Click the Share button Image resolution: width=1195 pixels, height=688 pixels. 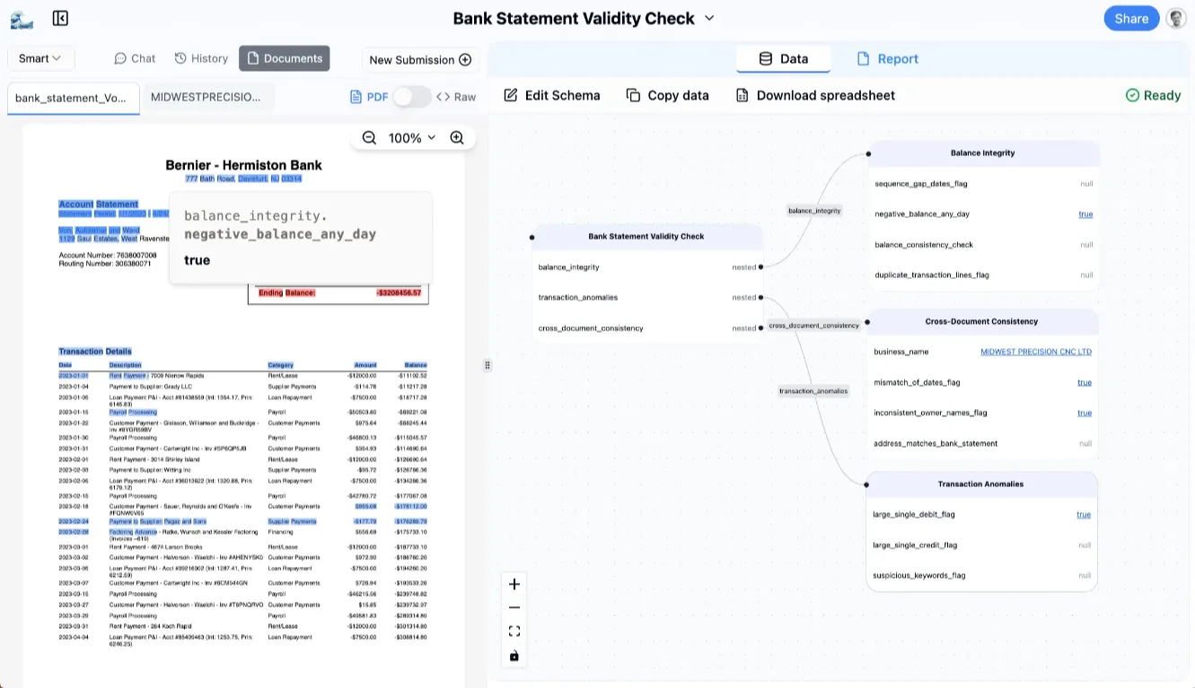(1130, 18)
